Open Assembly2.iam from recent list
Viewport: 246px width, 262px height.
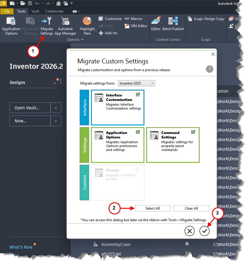click(x=116, y=244)
